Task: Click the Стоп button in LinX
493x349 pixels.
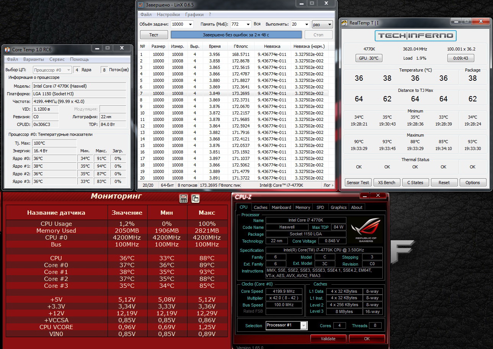Action: [x=318, y=35]
